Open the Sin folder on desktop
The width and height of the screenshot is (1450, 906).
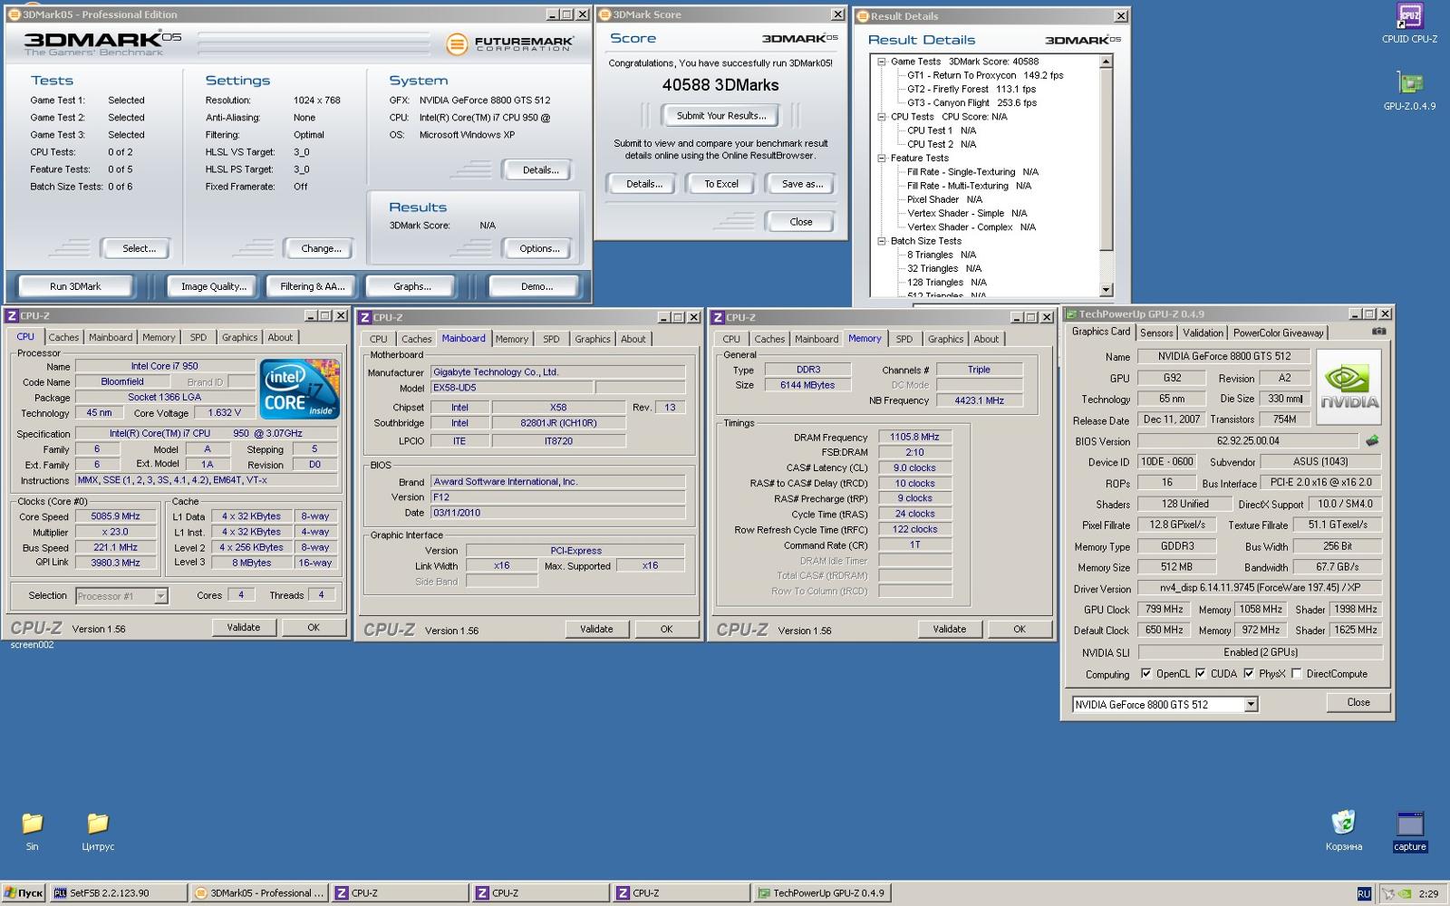tap(32, 831)
